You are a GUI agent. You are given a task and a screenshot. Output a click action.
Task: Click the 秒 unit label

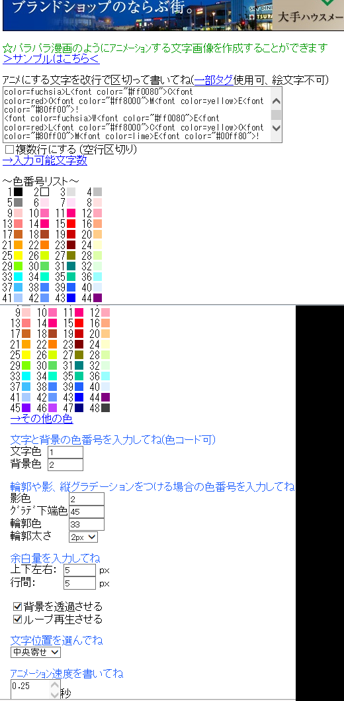tap(65, 694)
